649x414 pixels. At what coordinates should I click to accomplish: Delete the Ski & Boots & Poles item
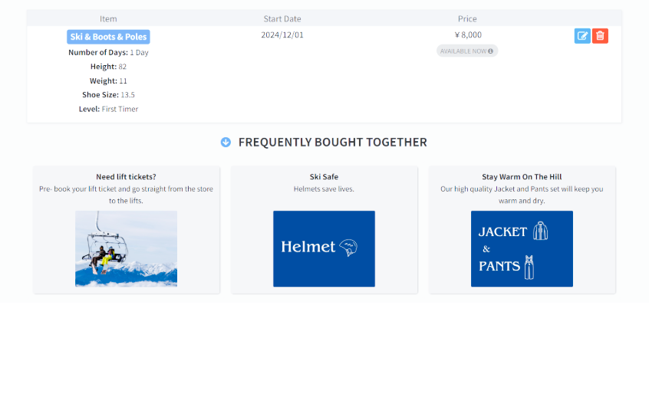point(600,36)
